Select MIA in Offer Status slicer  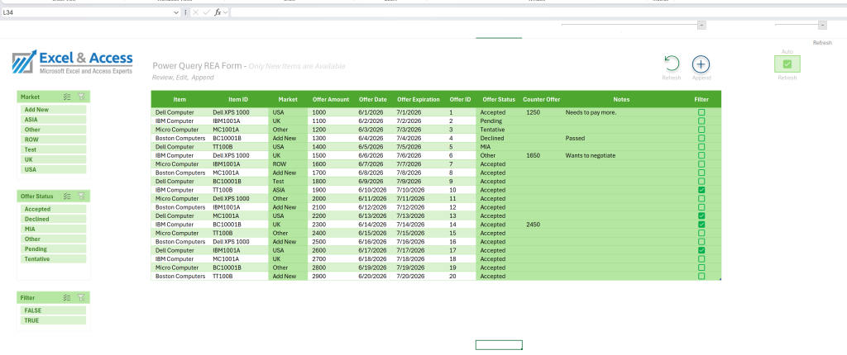pos(54,229)
